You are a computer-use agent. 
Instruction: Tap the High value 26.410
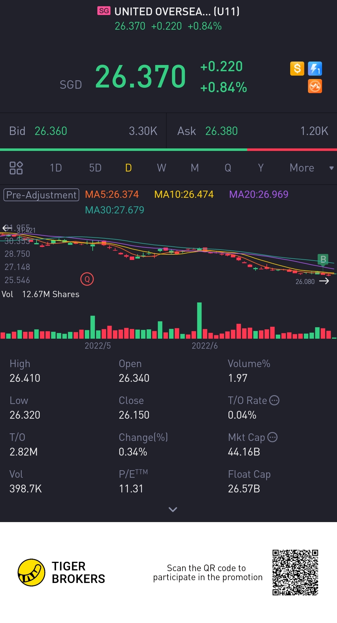coord(25,378)
